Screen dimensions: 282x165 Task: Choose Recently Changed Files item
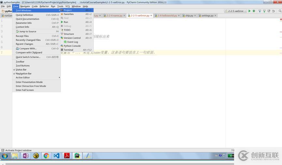(36, 40)
